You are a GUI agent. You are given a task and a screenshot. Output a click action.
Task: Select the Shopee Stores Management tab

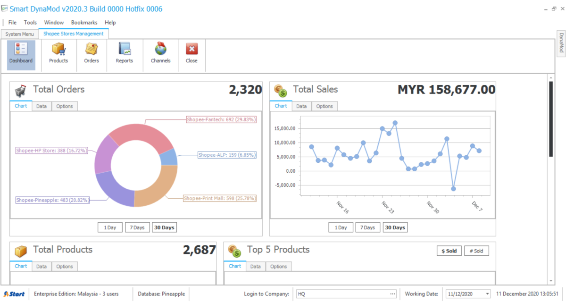[73, 34]
